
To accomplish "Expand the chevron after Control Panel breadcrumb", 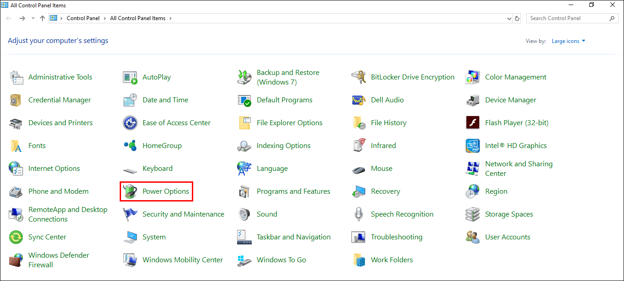I will (x=105, y=18).
